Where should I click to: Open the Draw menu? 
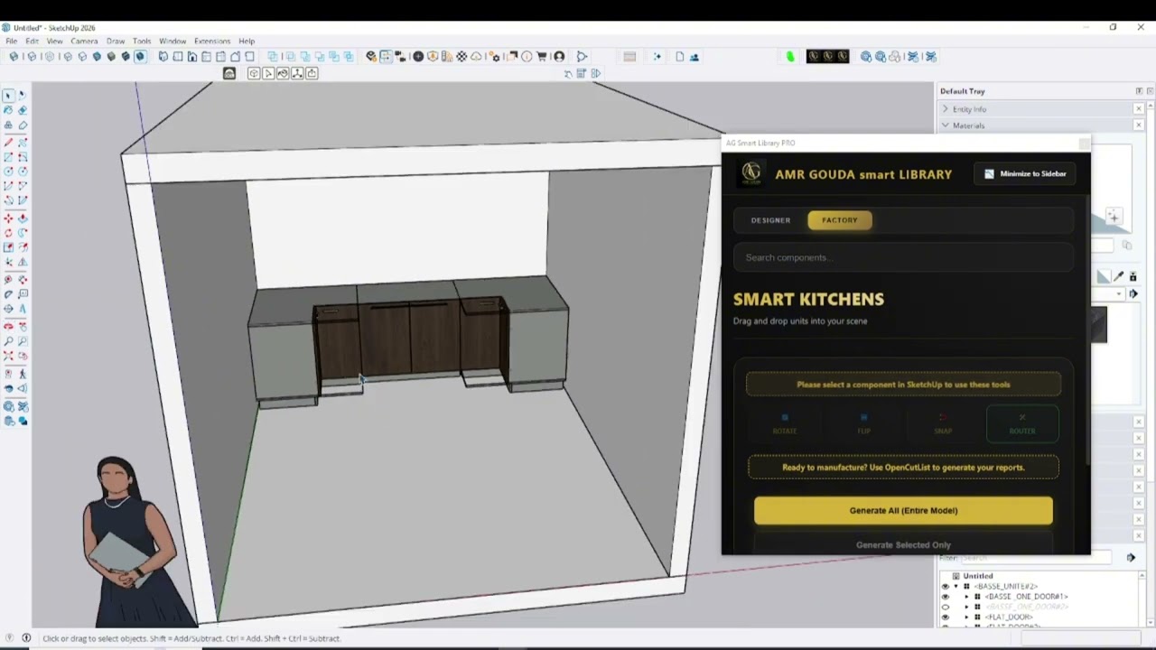click(116, 41)
